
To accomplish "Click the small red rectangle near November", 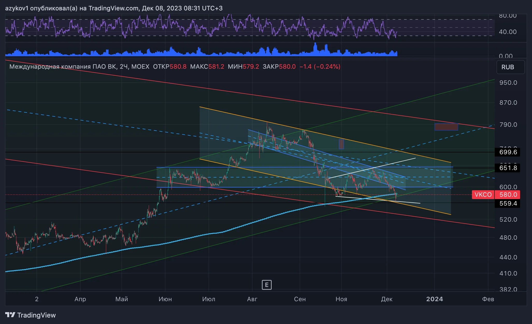I will click(x=341, y=144).
